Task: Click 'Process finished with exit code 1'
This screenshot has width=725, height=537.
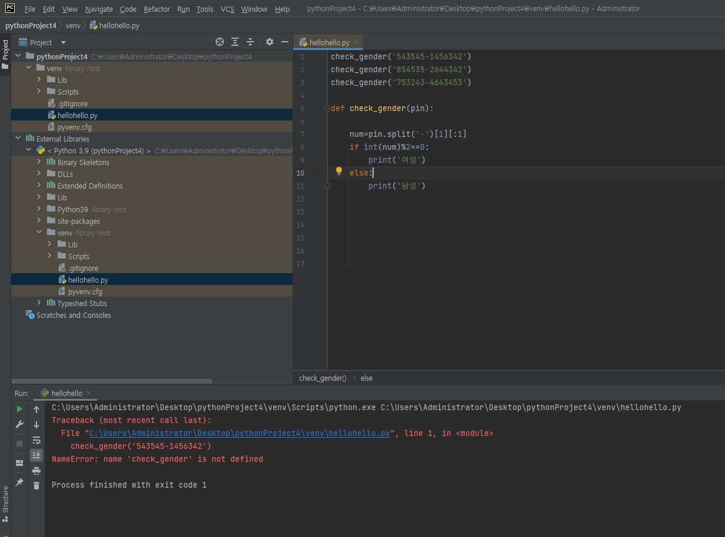Action: pos(129,485)
